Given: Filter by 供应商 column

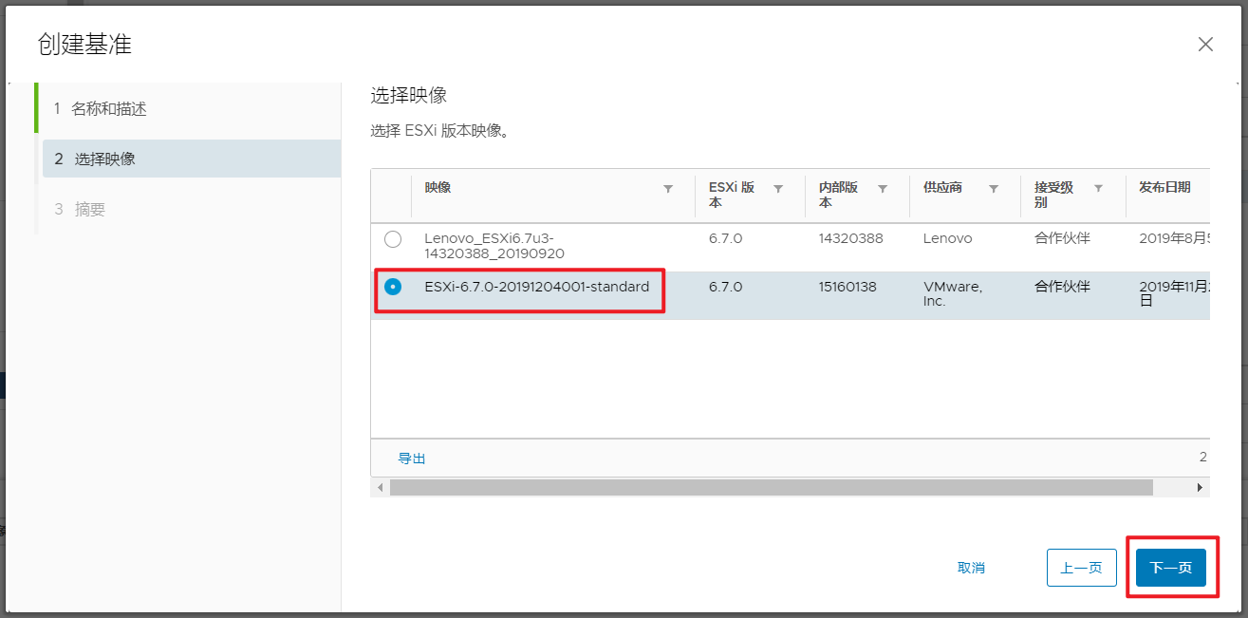Looking at the screenshot, I should pos(994,189).
